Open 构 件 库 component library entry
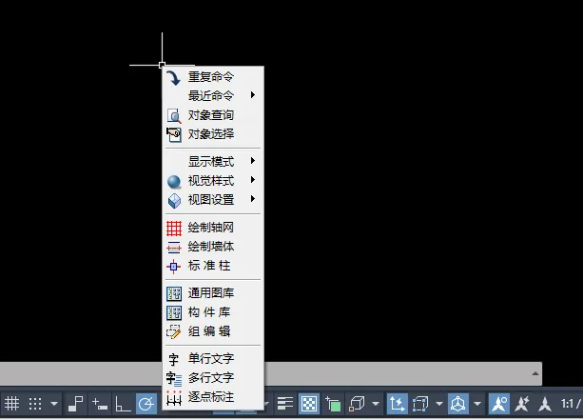The image size is (583, 420). tap(213, 312)
